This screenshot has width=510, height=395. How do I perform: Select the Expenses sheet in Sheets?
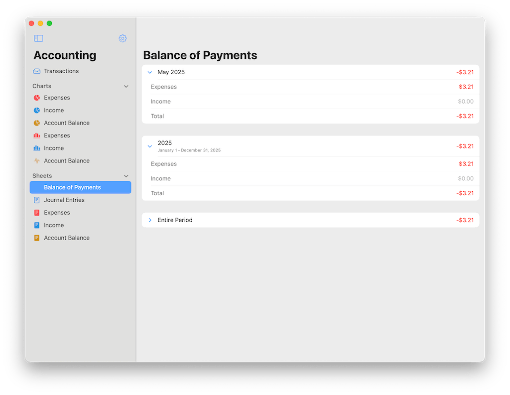pyautogui.click(x=57, y=213)
